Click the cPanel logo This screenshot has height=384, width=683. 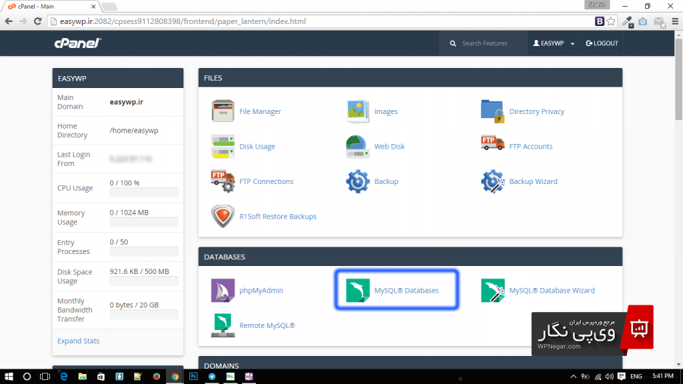[x=77, y=43]
